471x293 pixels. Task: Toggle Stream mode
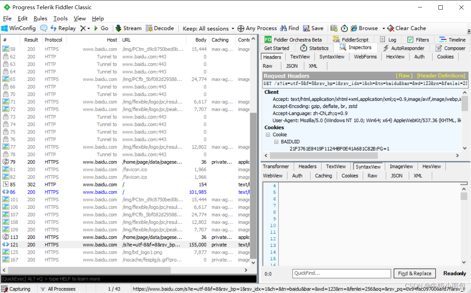pos(128,28)
